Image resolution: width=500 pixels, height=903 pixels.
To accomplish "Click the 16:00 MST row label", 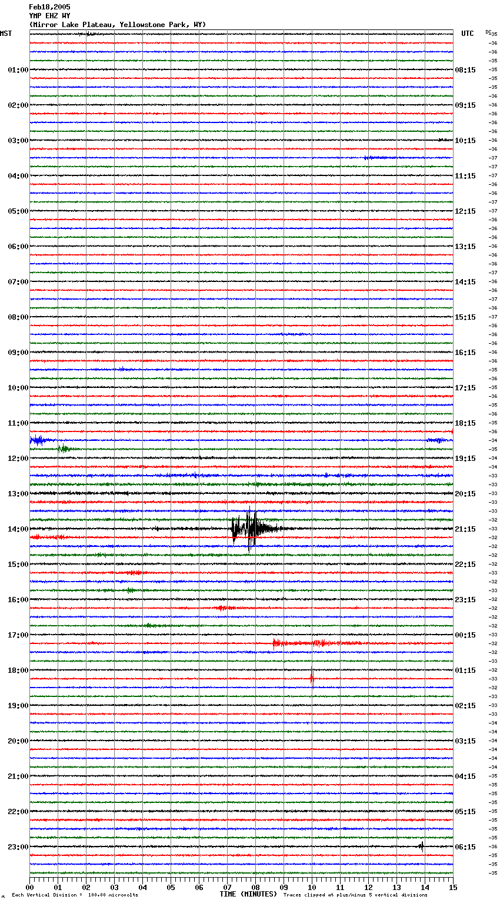I will click(x=18, y=600).
